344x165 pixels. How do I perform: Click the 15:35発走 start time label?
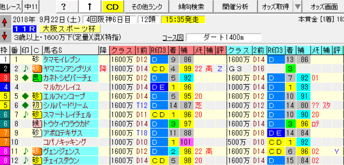coord(183,19)
